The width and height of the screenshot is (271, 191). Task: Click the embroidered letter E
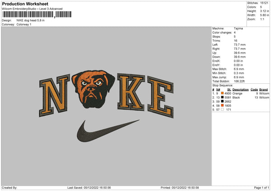click(x=160, y=97)
